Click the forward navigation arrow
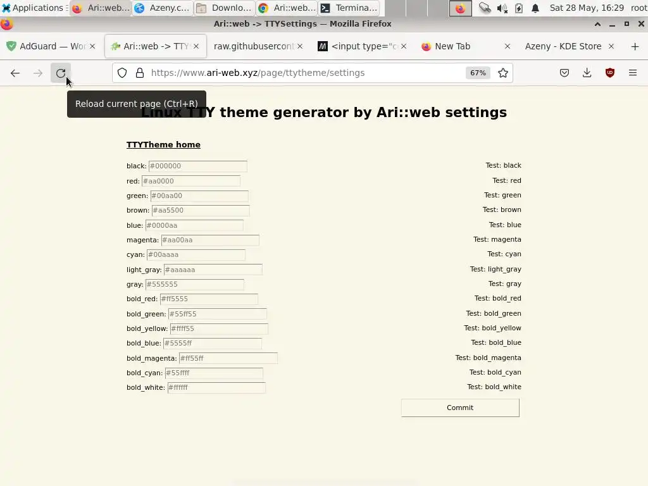648x486 pixels. point(38,73)
